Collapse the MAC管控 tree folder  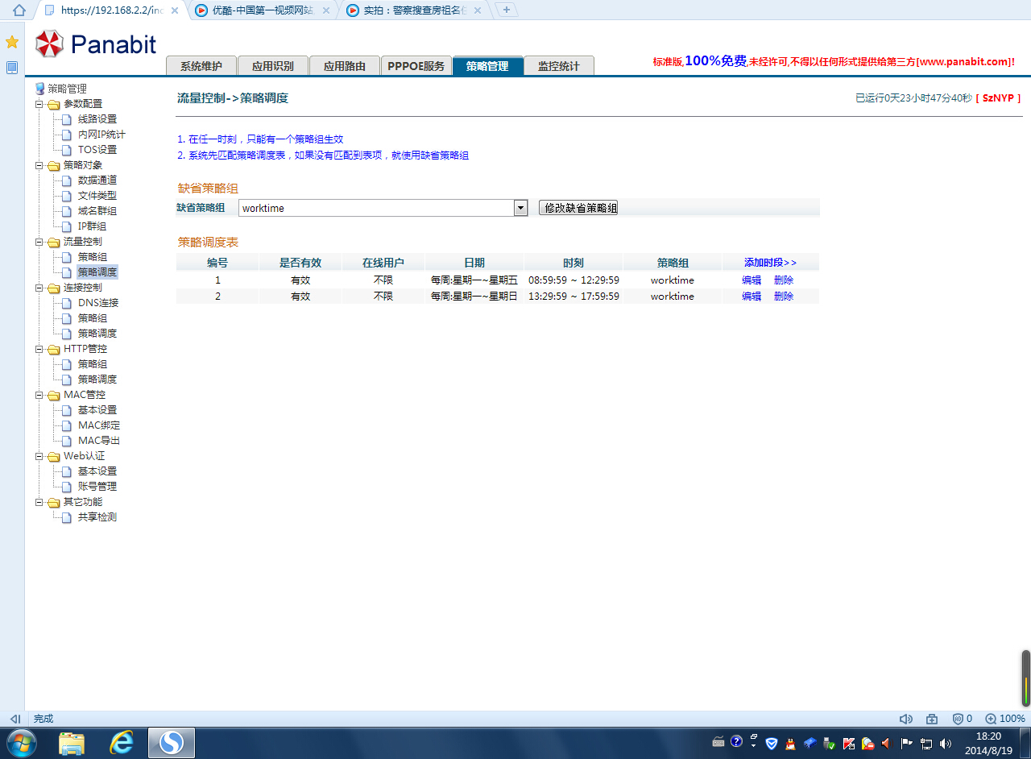39,395
